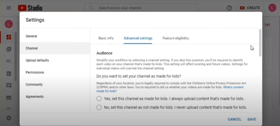The width and height of the screenshot is (280, 126).
Task: Open the Help question mark icon
Action: pos(229,8)
